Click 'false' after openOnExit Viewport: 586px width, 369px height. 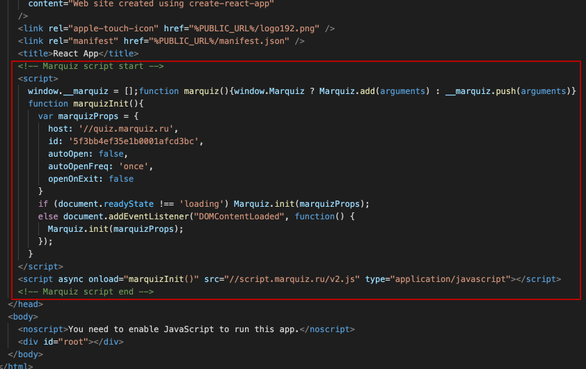click(121, 179)
